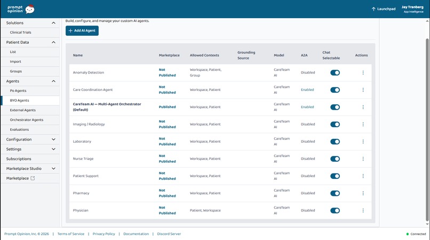The height and width of the screenshot is (240, 430).
Task: Toggle Chat Selectable for Nurse Triage
Action: 335,159
